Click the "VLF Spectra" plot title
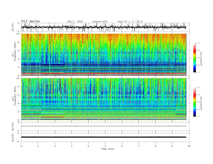This screenshot has width=213, height=164. coord(30,21)
